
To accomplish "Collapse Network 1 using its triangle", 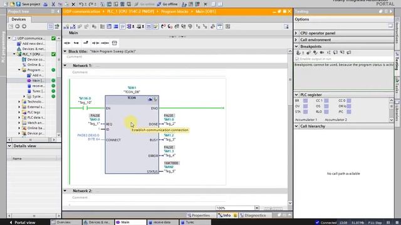I will click(65, 66).
